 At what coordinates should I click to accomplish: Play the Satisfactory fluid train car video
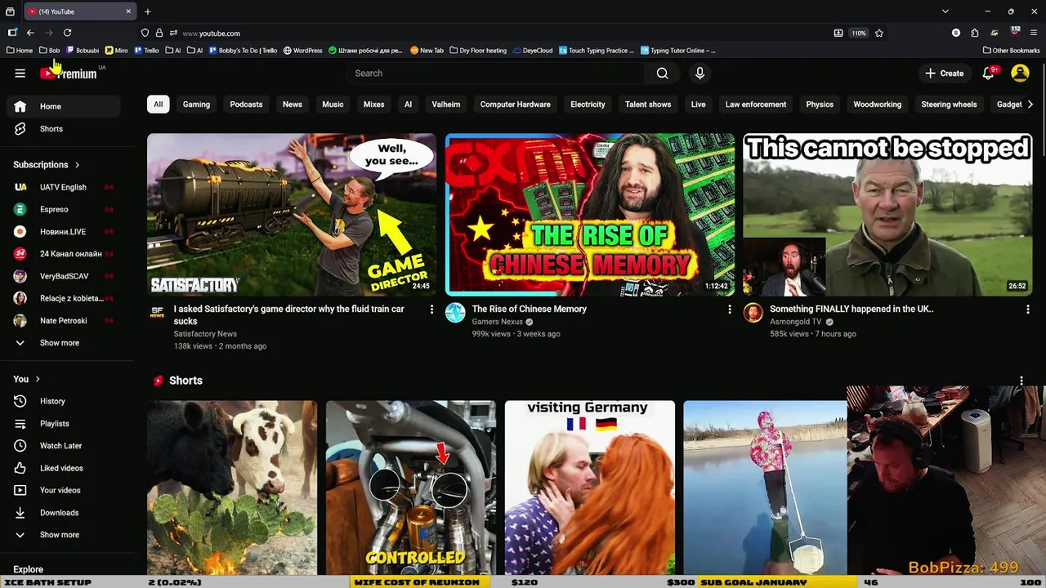292,214
